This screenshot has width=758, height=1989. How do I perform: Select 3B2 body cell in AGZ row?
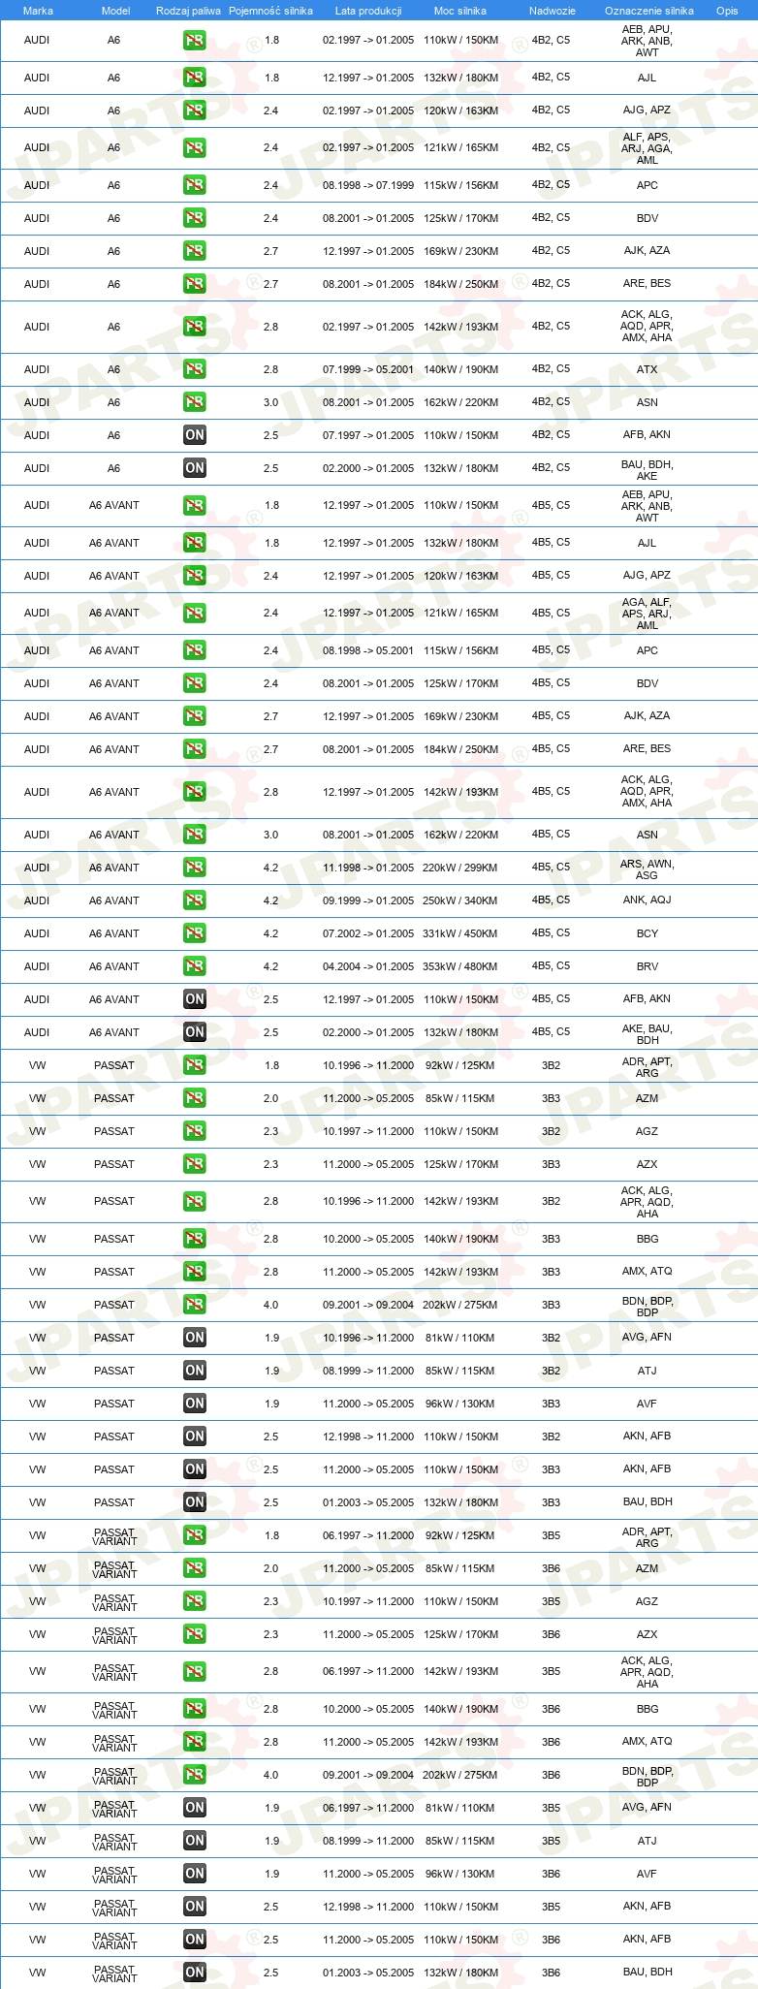552,1131
